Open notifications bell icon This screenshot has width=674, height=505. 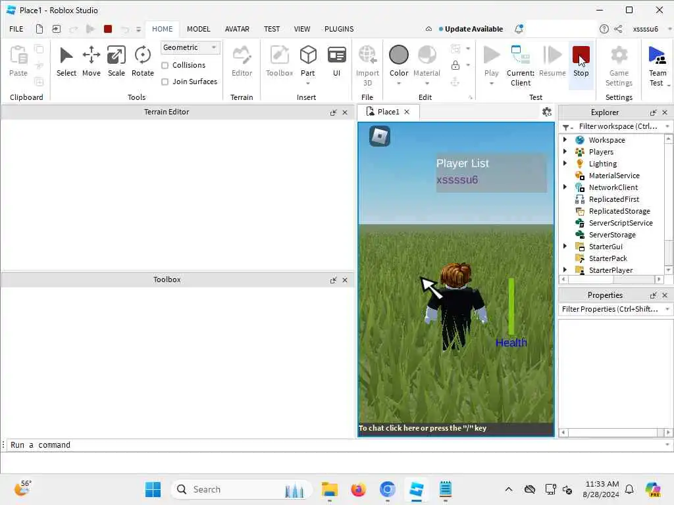click(519, 29)
